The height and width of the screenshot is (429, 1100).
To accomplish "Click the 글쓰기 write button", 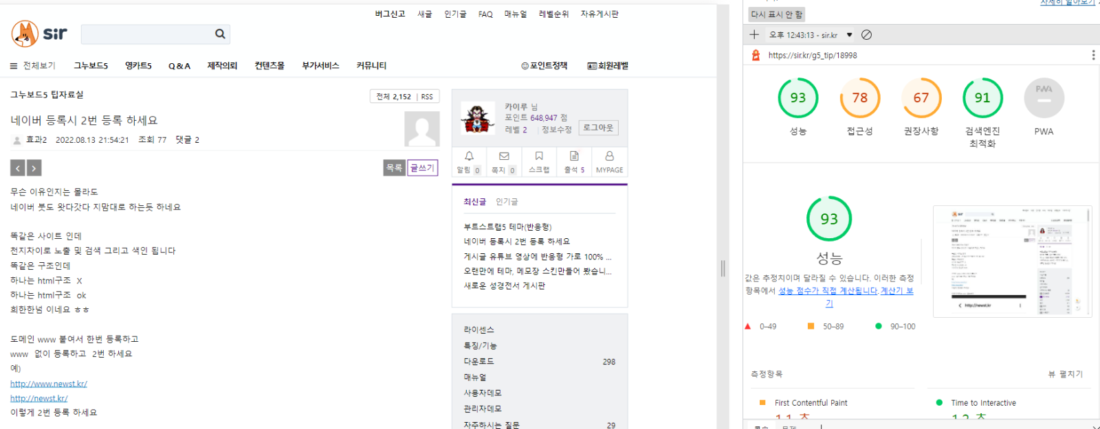I will point(422,167).
